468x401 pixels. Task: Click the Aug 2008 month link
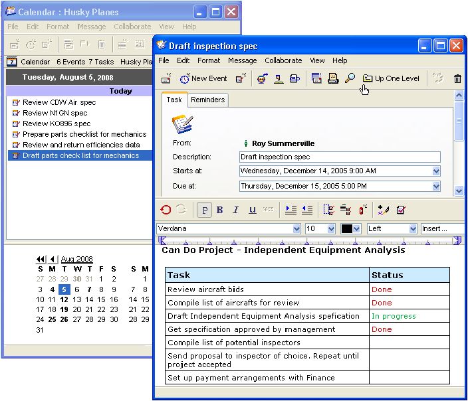coord(77,259)
